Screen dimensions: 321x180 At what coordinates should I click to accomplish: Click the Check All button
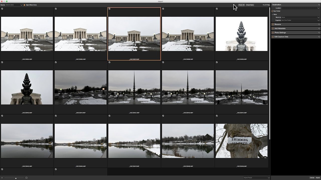pos(241,5)
